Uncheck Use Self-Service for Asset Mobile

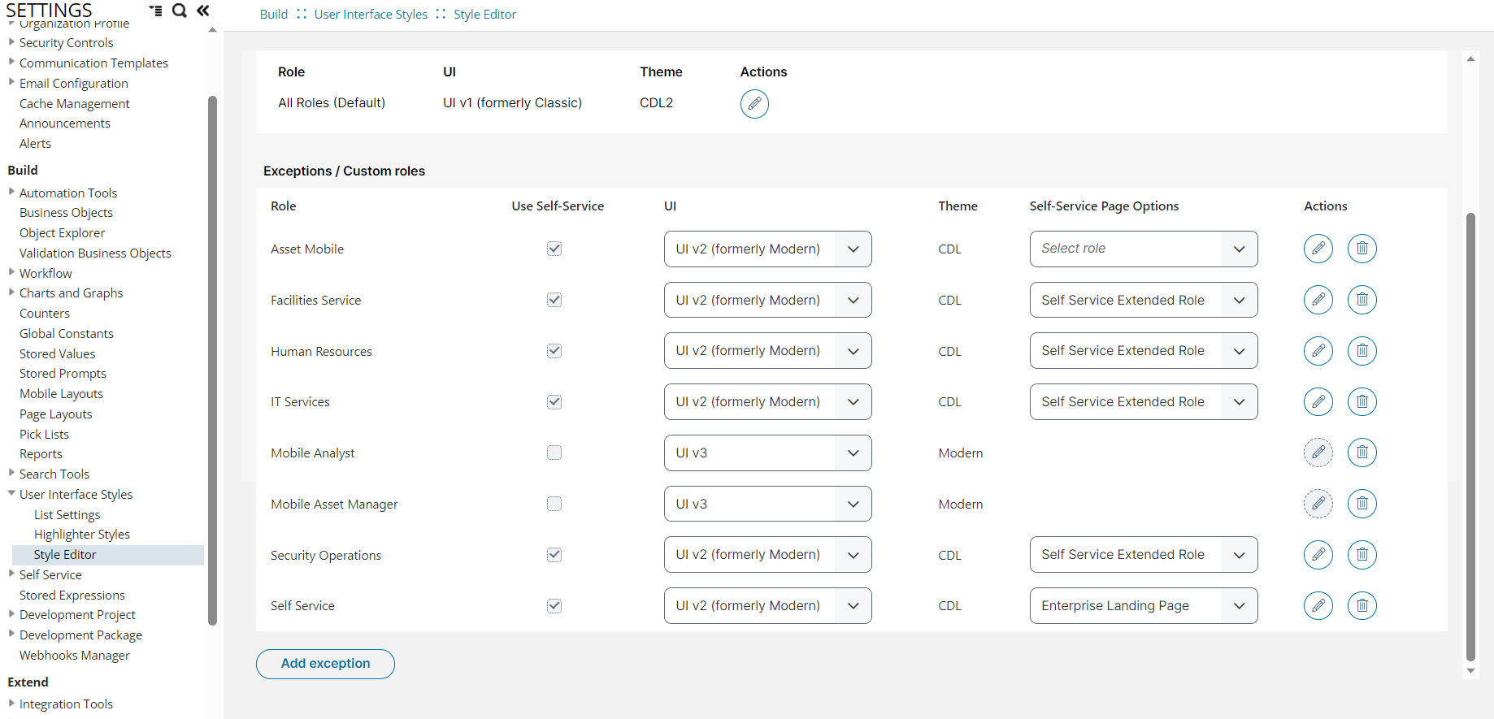tap(554, 249)
